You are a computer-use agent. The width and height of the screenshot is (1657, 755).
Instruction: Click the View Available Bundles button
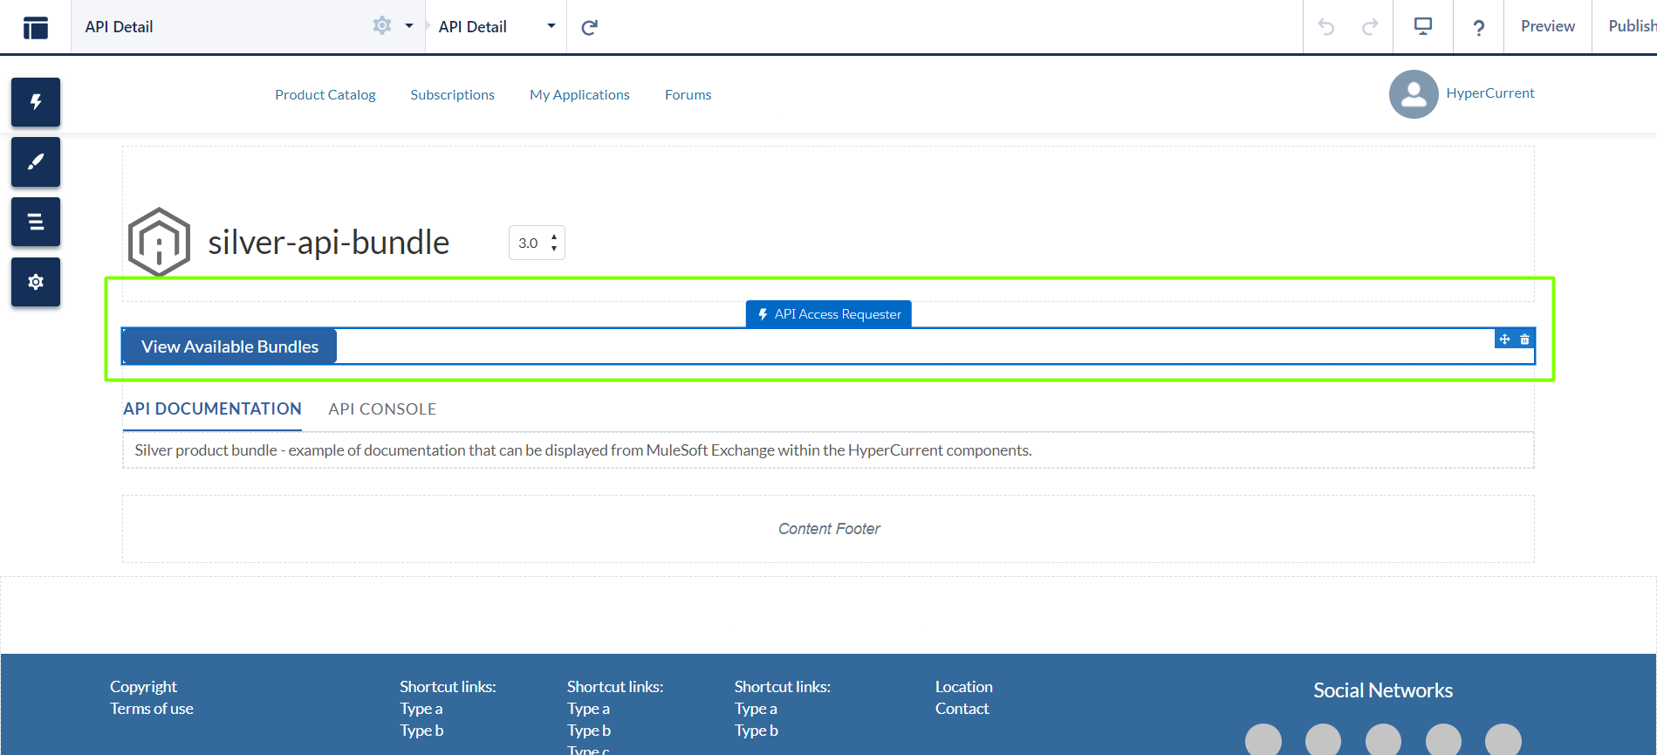(229, 347)
